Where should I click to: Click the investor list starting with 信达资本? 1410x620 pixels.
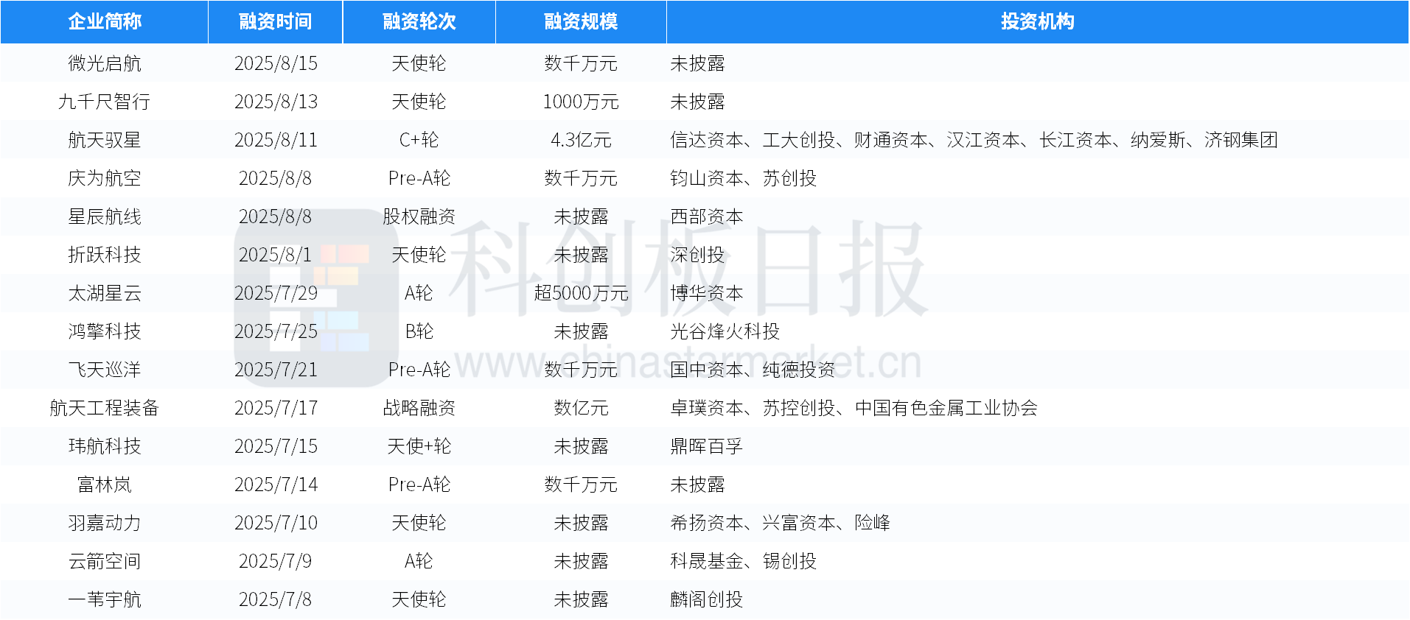974,140
